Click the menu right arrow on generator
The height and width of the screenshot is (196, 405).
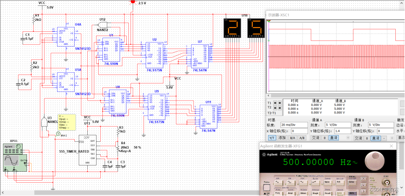tap(363, 191)
